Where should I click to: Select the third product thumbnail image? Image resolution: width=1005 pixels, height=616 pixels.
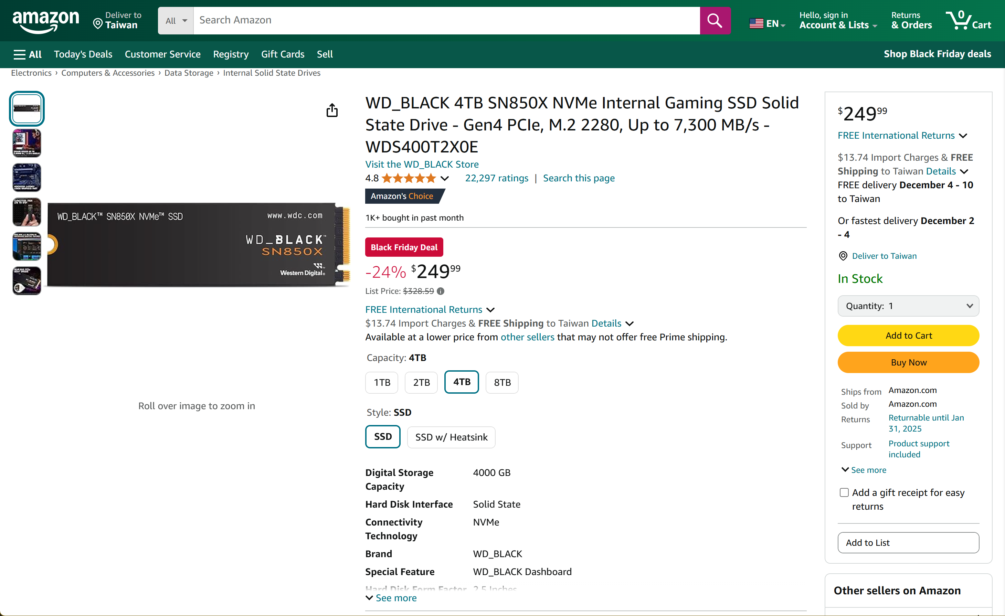(x=27, y=178)
